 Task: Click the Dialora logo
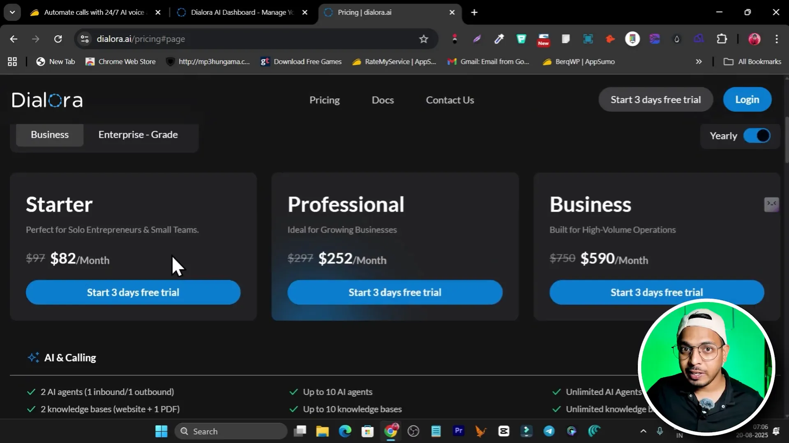click(x=47, y=100)
